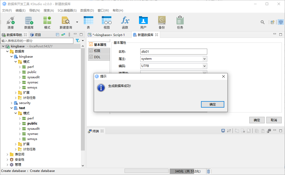This screenshot has height=175, width=285.
Task: Open the SQL编辑器(S) menu
Action: point(67,11)
